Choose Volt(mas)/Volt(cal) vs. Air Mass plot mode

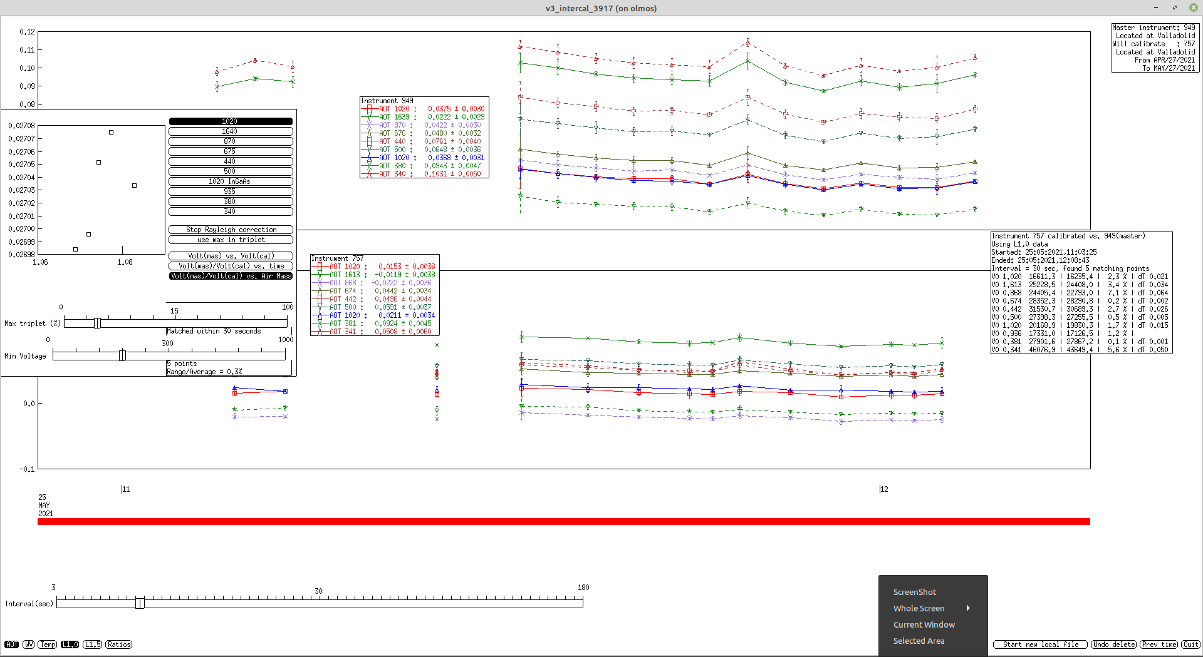tap(231, 276)
